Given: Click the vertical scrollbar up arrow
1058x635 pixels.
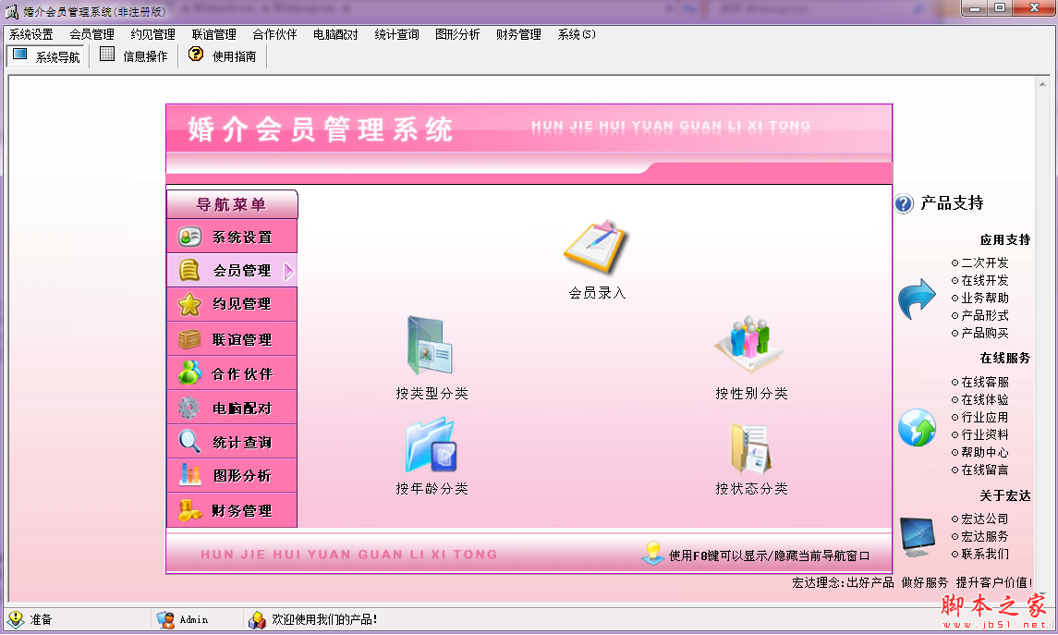Looking at the screenshot, I should pyautogui.click(x=1042, y=84).
